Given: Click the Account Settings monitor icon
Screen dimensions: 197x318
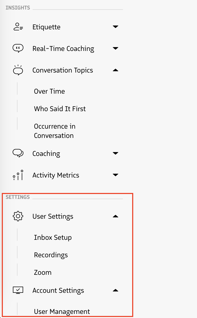Looking at the screenshot, I should [18, 290].
